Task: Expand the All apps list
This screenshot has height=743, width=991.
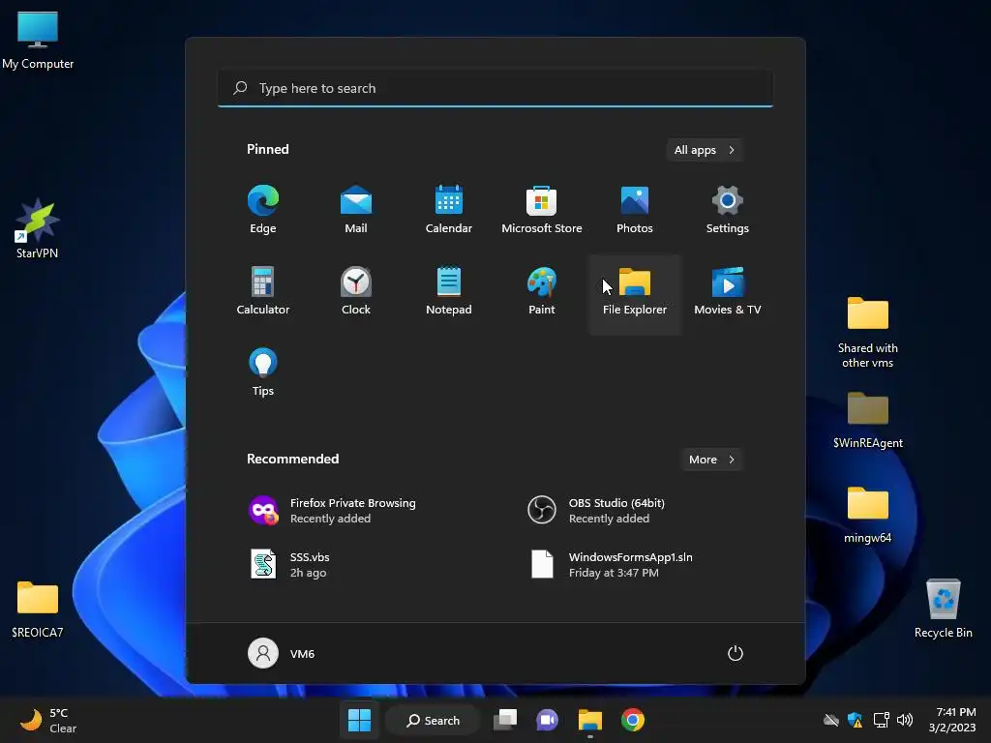Action: tap(705, 150)
